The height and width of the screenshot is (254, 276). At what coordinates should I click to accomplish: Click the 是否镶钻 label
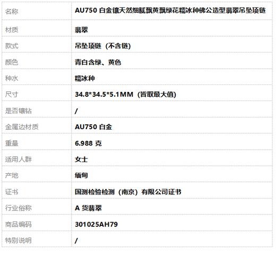(18, 111)
